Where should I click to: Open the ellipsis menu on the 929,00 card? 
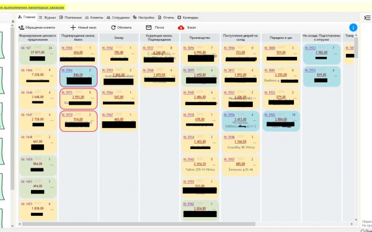click(x=295, y=54)
